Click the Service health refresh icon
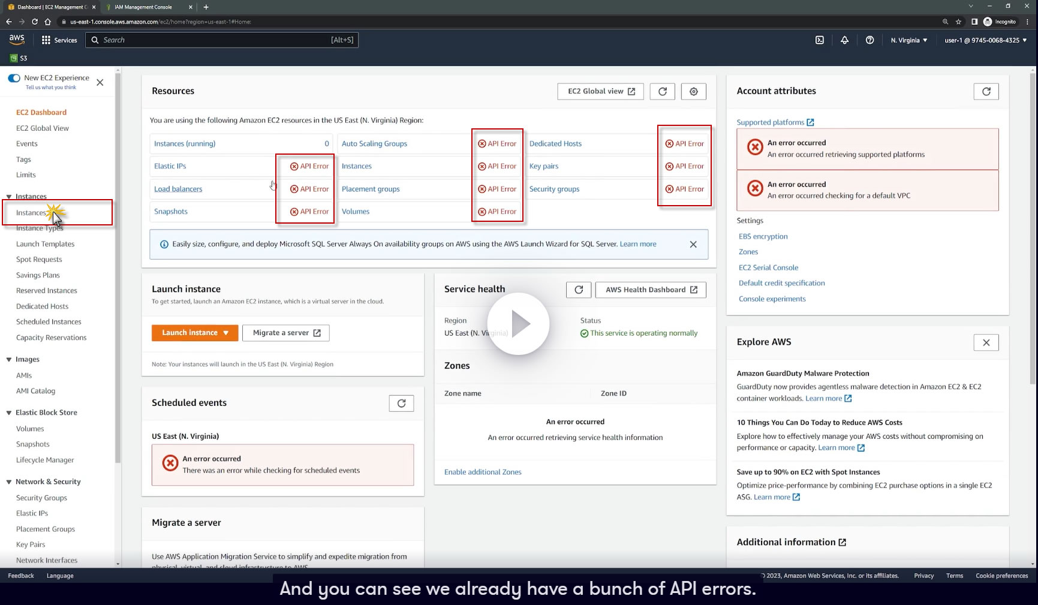Screen dimensions: 1038x605 (579, 290)
